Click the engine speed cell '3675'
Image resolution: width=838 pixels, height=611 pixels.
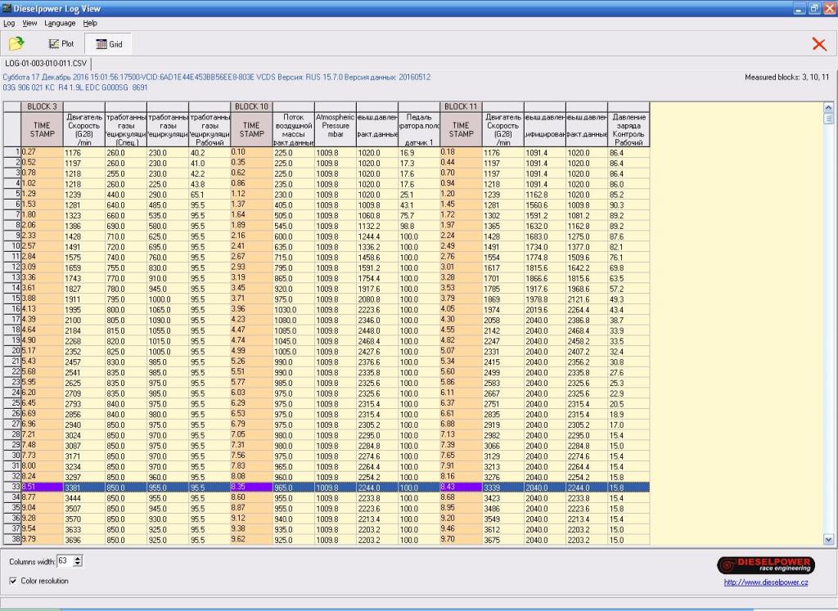point(503,540)
